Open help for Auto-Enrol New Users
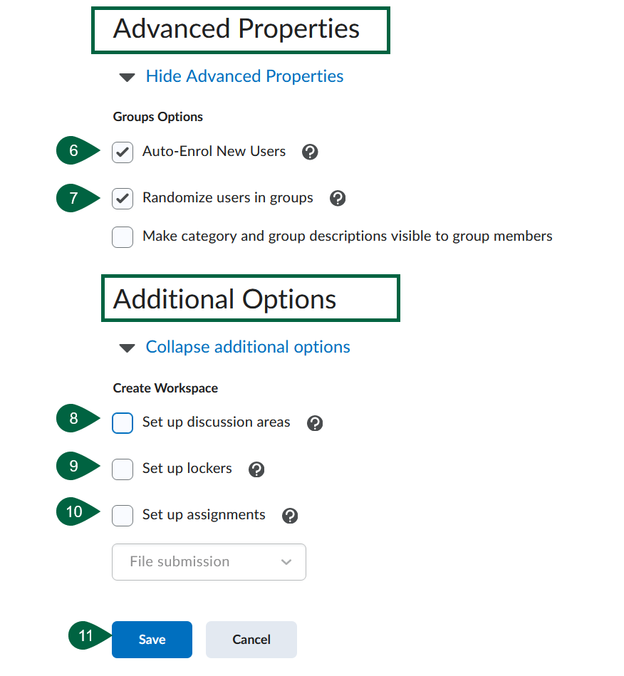Image resolution: width=624 pixels, height=676 pixels. [x=310, y=152]
